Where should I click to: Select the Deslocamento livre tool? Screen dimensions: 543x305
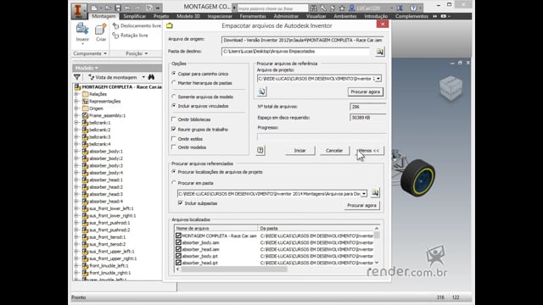[137, 25]
